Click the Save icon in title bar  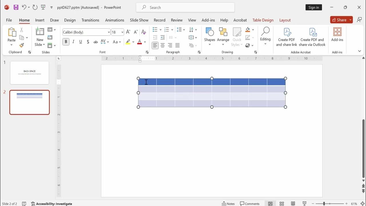16,7
